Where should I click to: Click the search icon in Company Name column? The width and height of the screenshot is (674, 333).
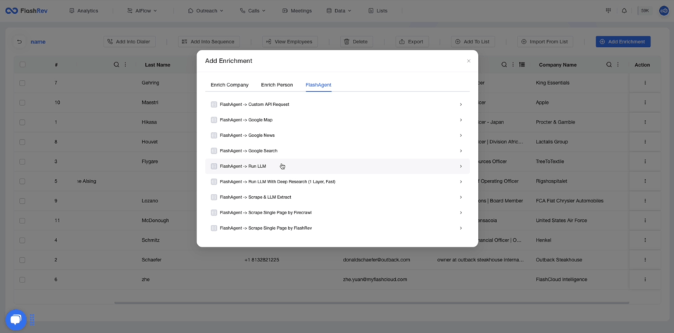click(x=609, y=65)
